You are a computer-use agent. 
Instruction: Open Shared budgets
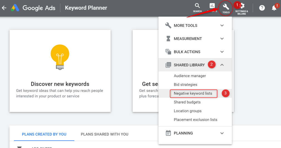click(187, 102)
